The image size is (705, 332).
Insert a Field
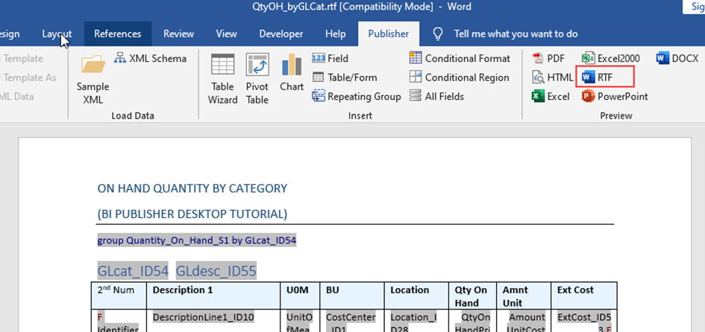pos(330,58)
